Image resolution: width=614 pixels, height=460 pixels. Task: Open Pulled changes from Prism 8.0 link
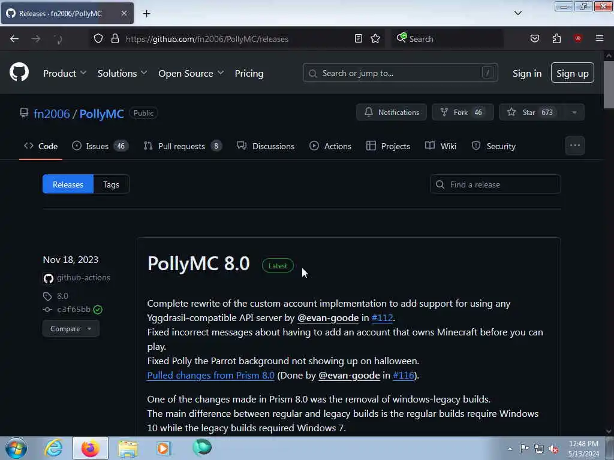210,375
